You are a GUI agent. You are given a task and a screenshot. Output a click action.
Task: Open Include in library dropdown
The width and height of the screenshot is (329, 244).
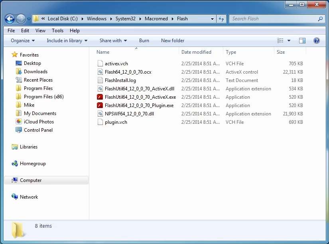click(x=67, y=41)
